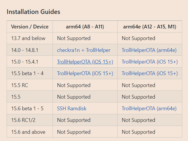
Task: Open arm64e TrollHelperOTA (iOS 15+) link for 15.5 beta
Action: click(150, 73)
